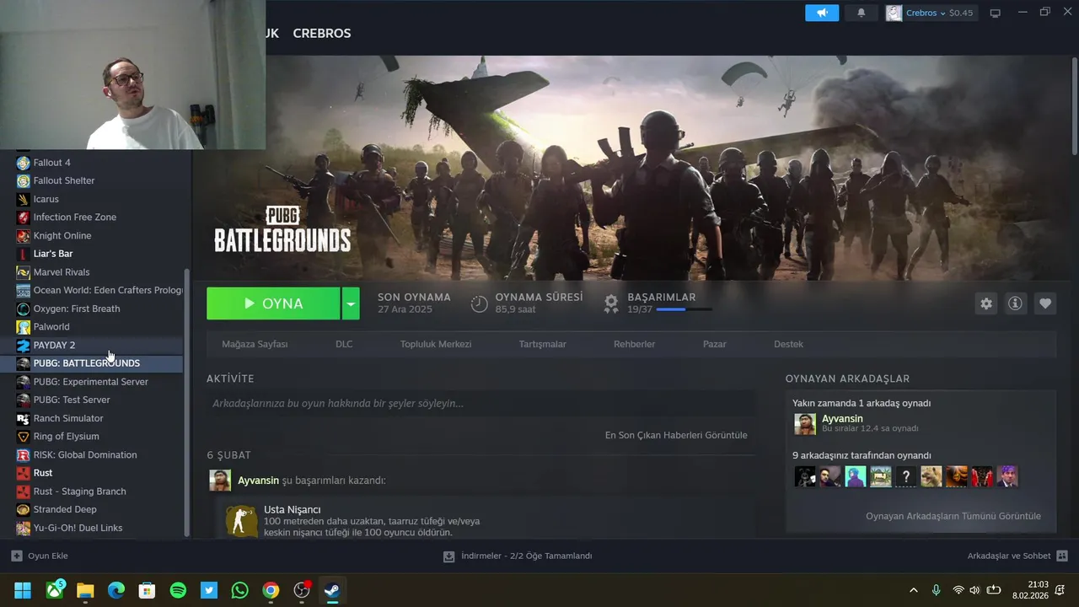
Task: Open the Steam announcements megaphone icon
Action: tap(822, 13)
